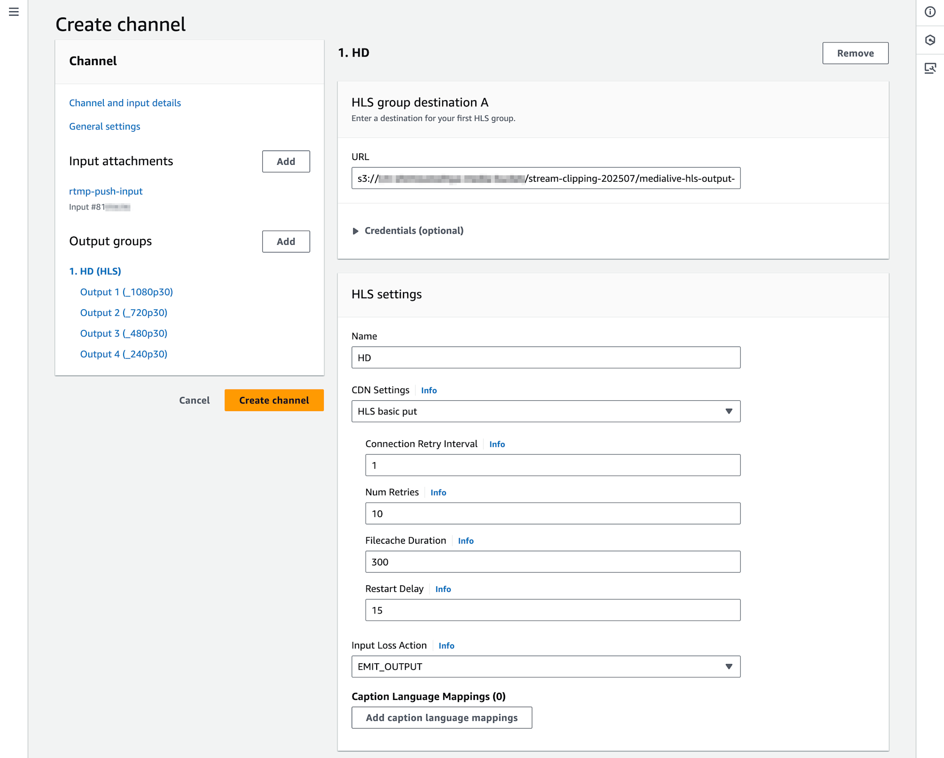Open the hamburger navigation menu
This screenshot has width=944, height=758.
pos(14,12)
